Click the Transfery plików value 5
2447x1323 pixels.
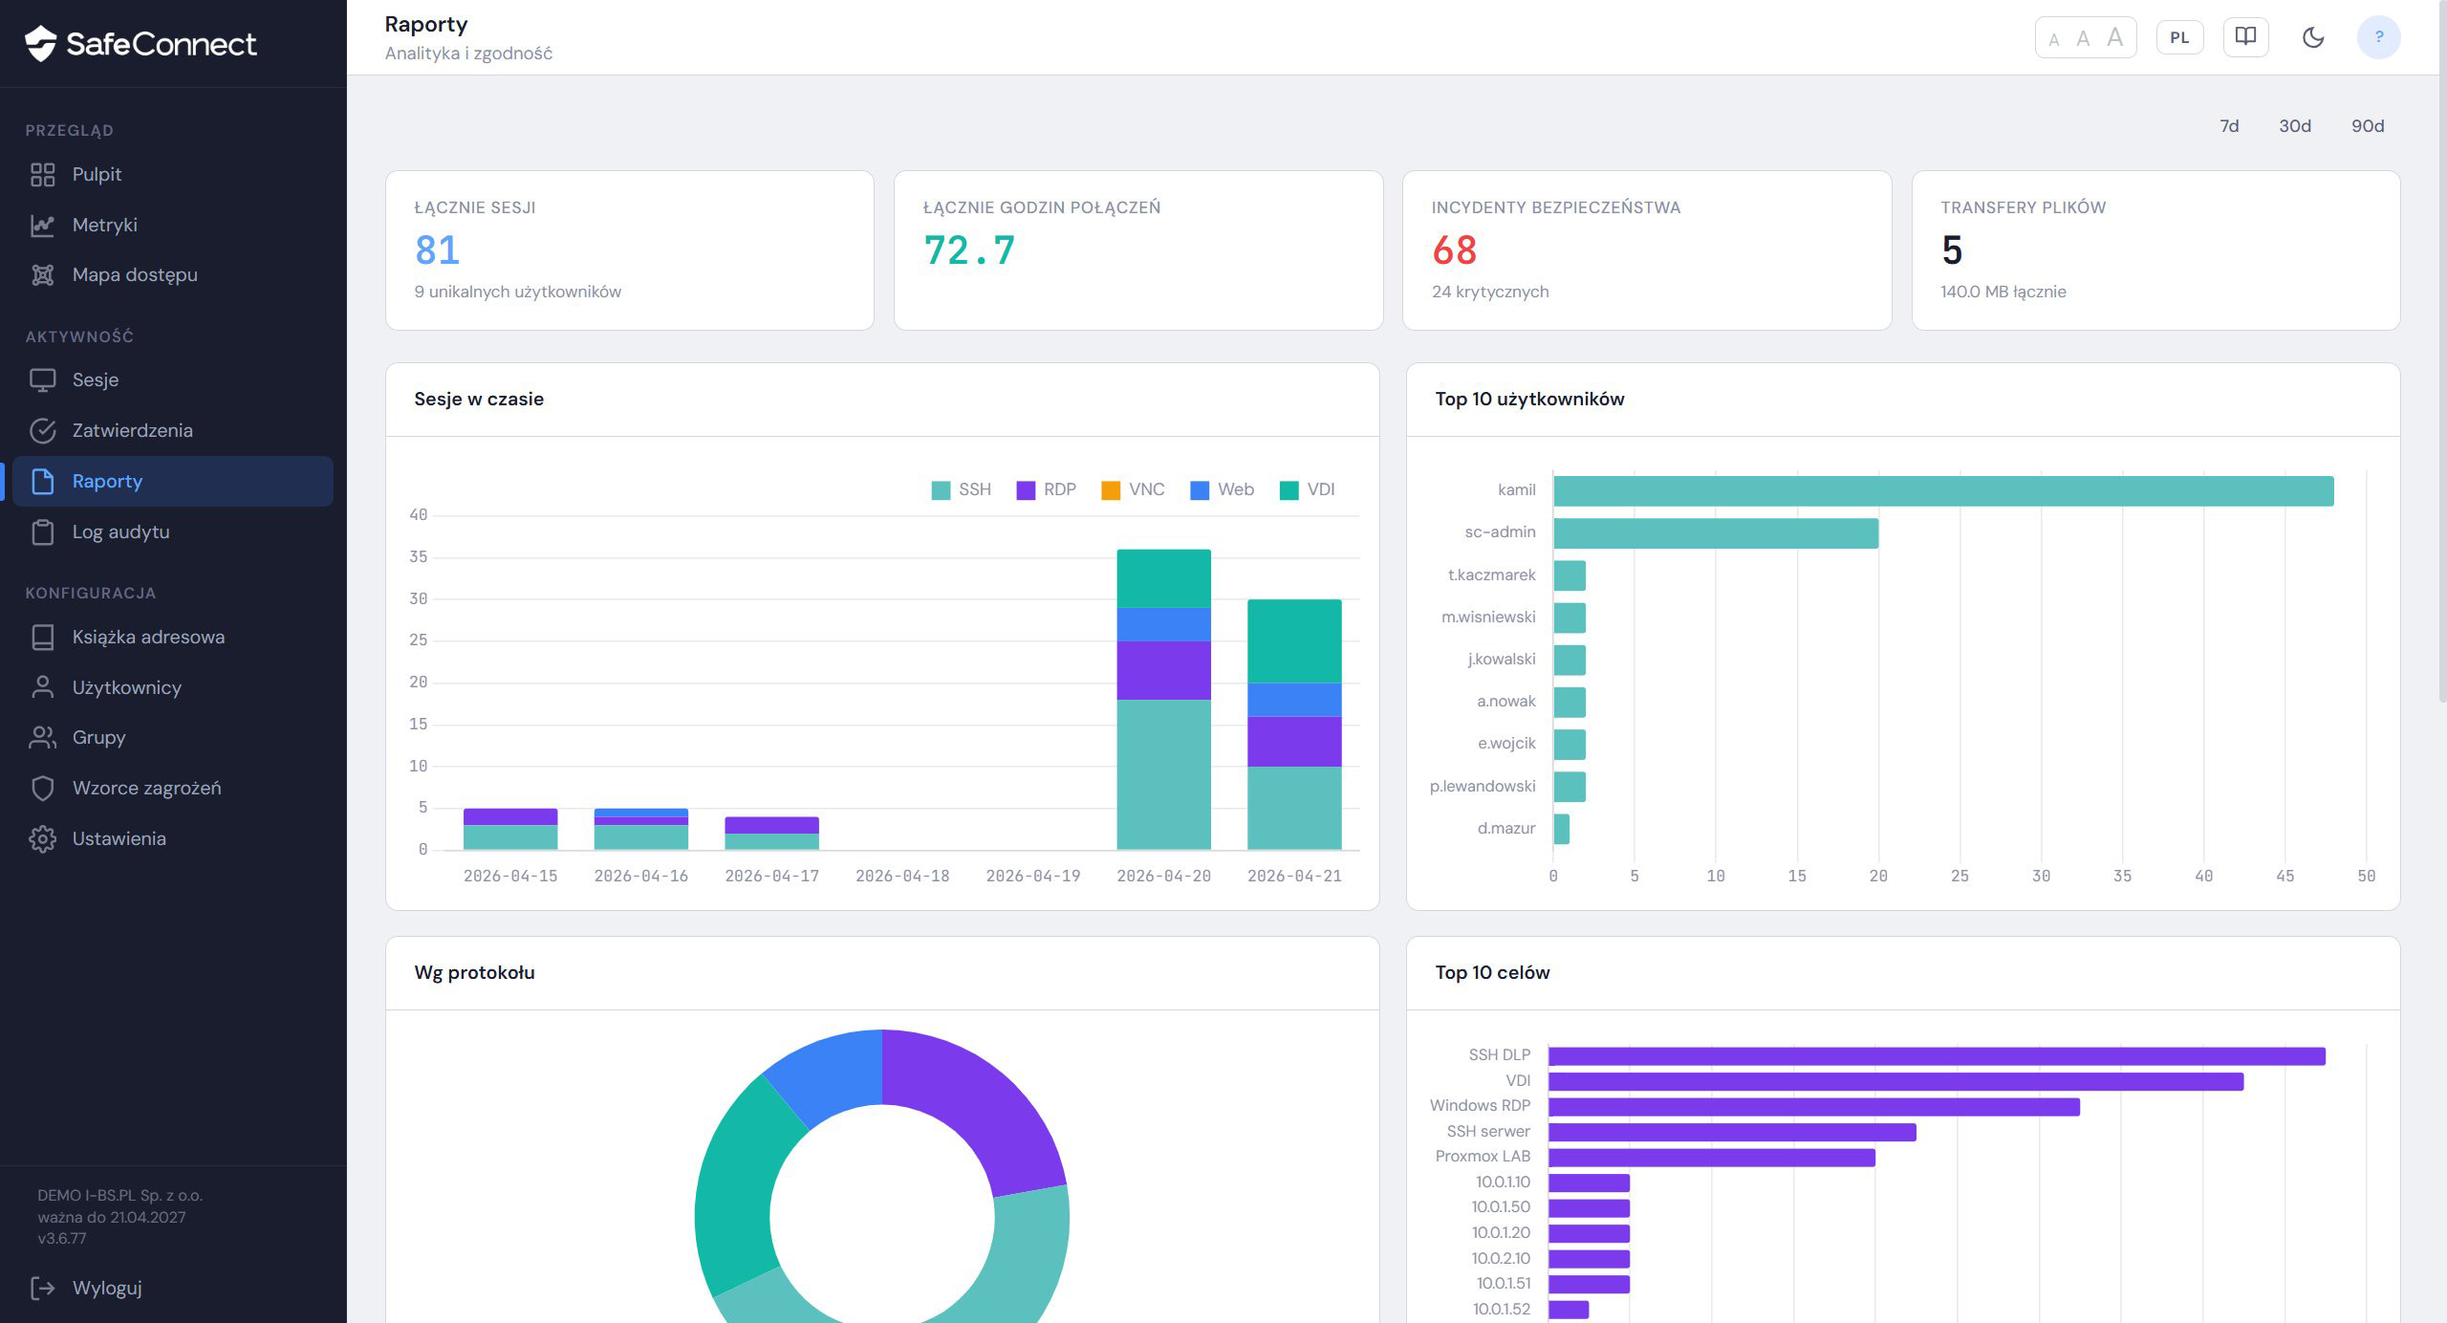(x=1952, y=250)
